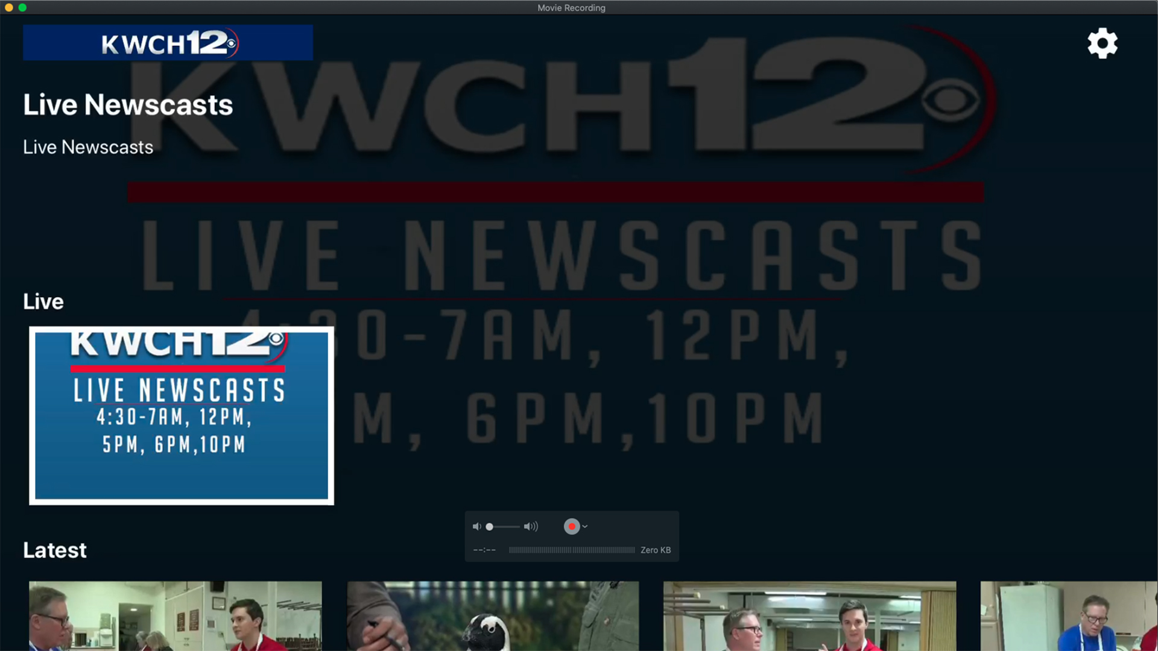This screenshot has height=651, width=1158.
Task: Start capture with the red record button
Action: point(572,526)
